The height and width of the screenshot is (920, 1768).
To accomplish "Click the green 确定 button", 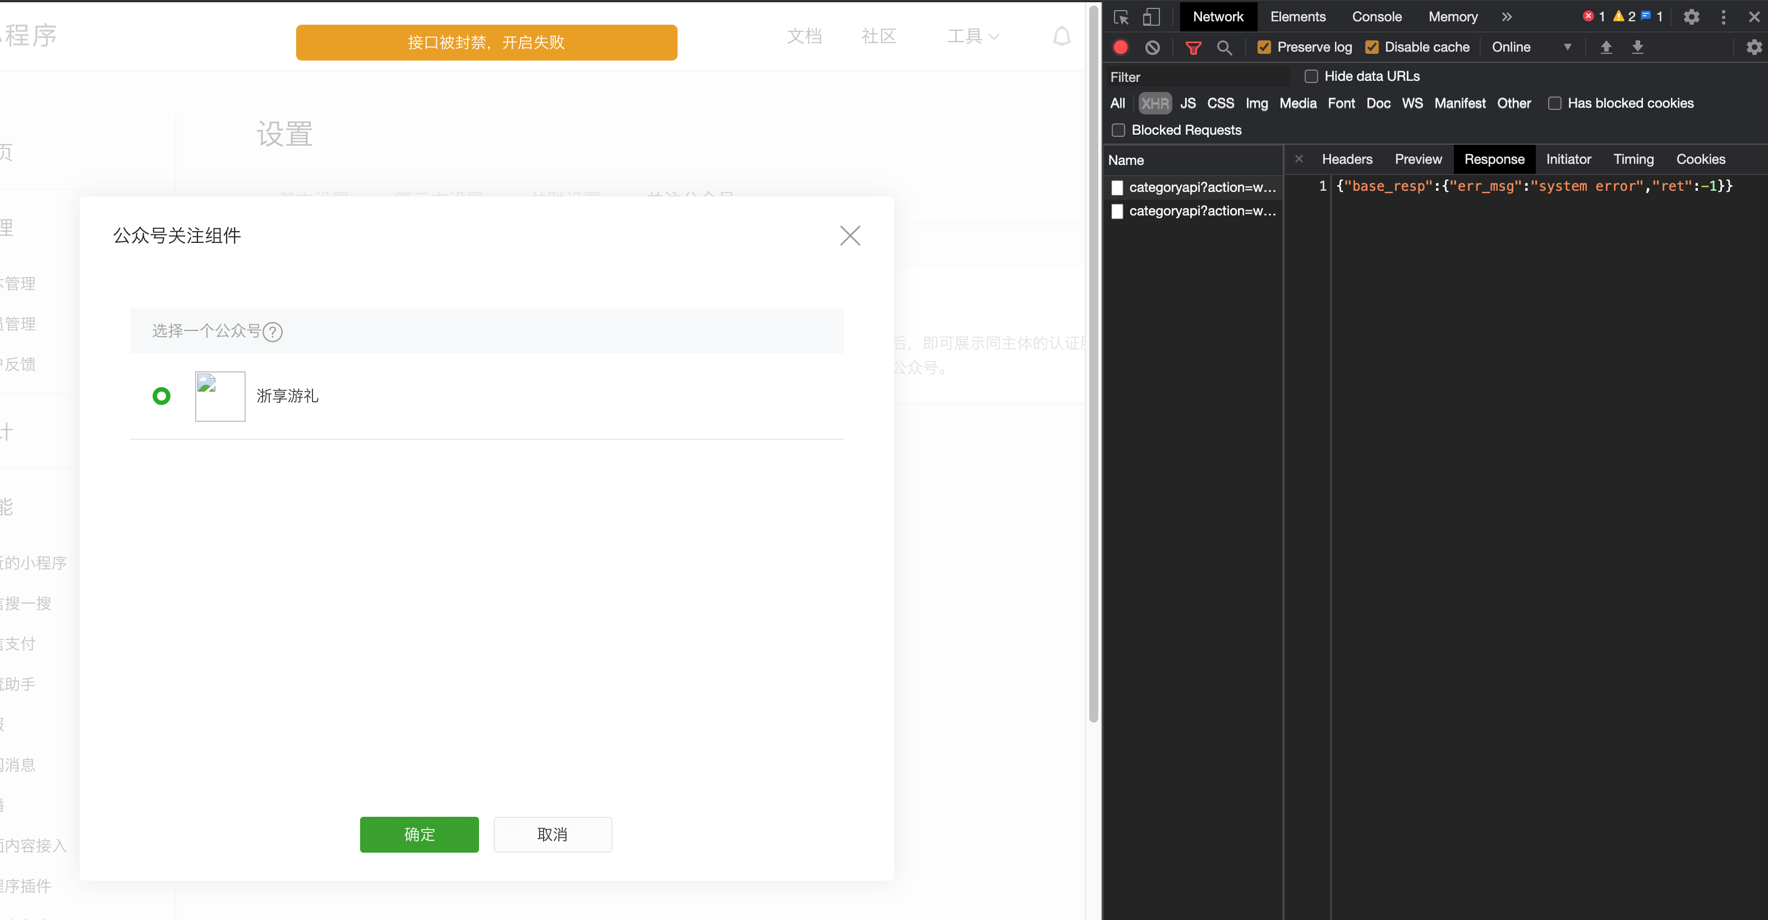I will (x=418, y=834).
